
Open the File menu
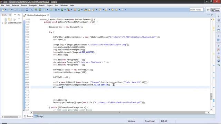(x=2, y=6)
